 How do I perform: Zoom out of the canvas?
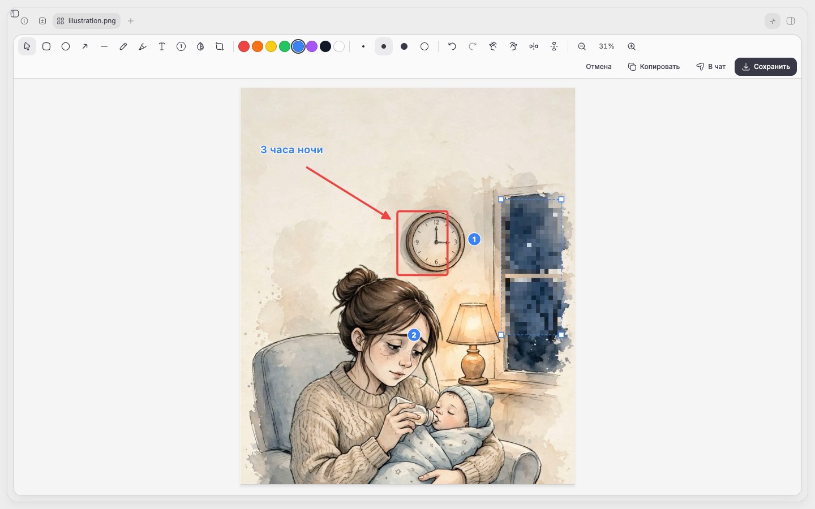click(582, 46)
